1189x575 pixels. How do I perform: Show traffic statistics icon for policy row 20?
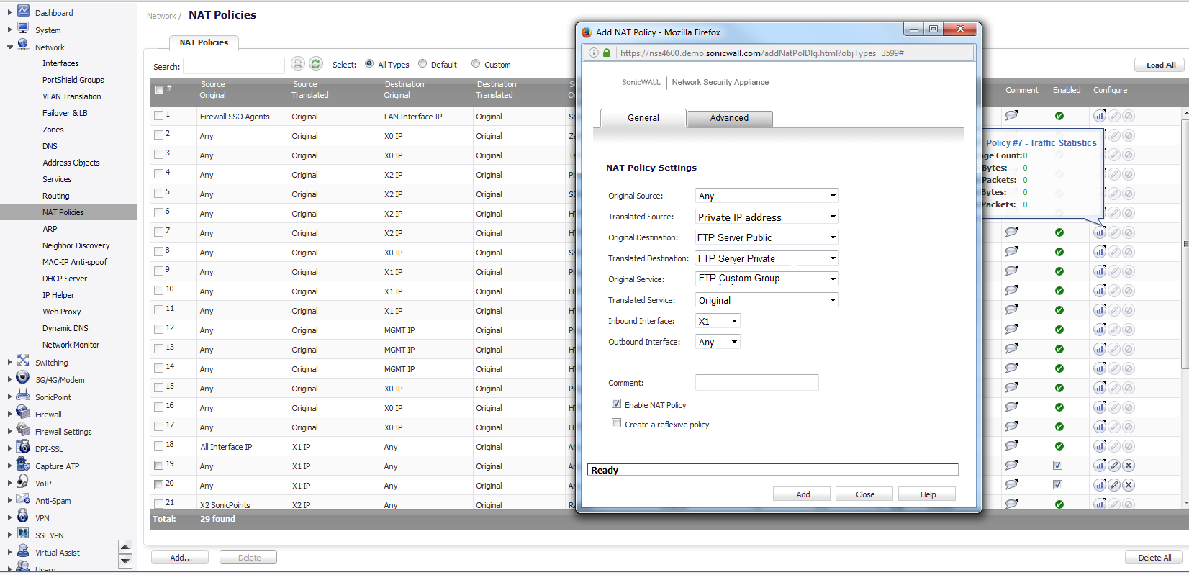[x=1100, y=485]
